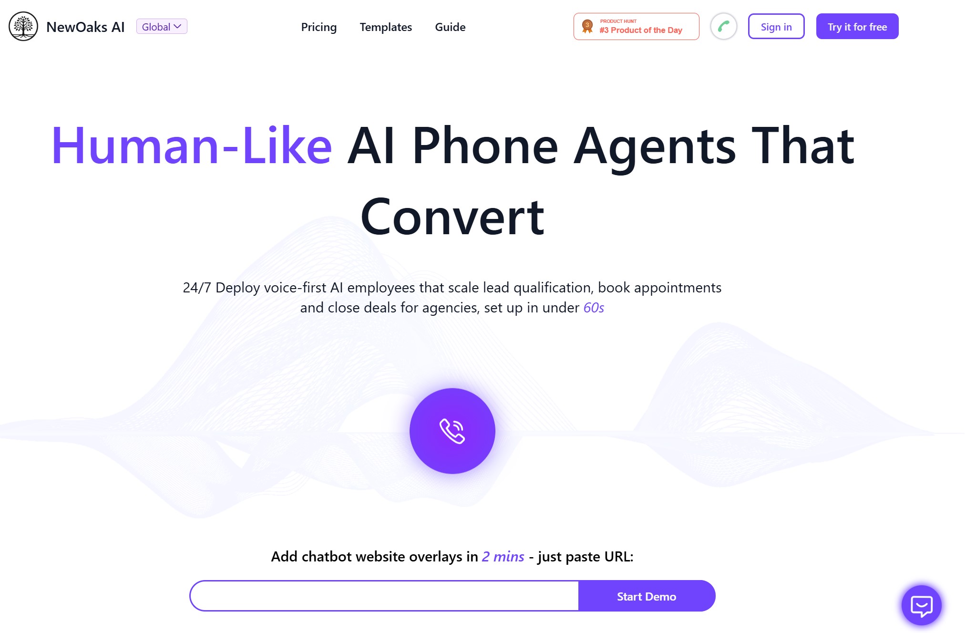Click the Sign in button

[x=775, y=26]
